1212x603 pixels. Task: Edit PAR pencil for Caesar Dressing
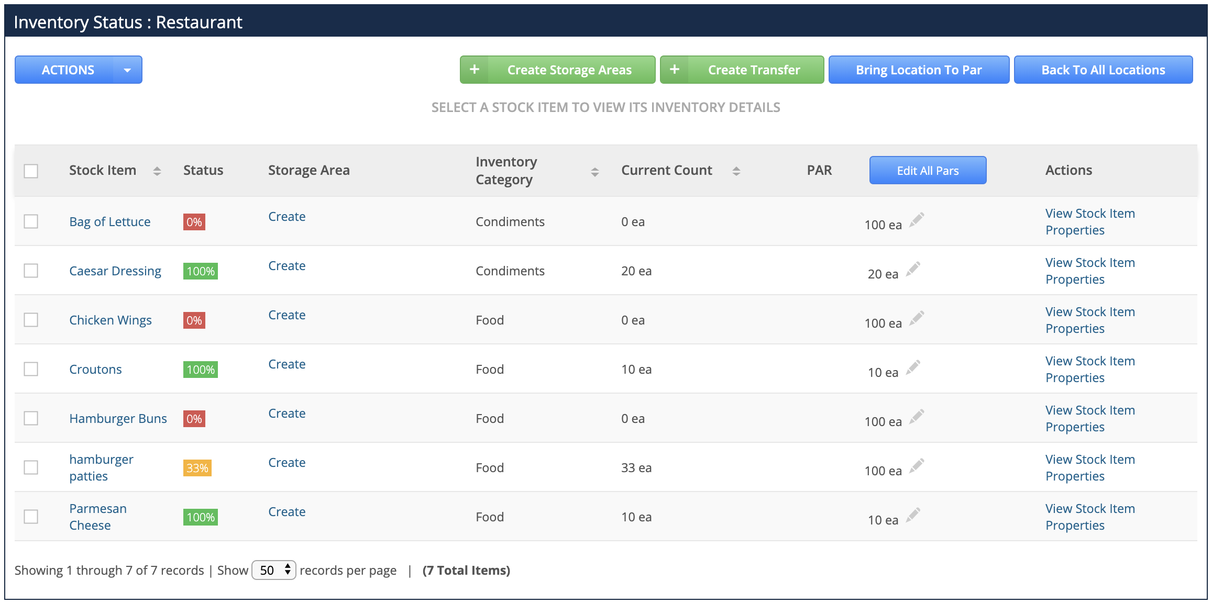coord(913,269)
